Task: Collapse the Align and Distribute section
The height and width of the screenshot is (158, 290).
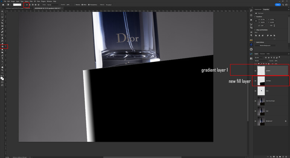Action: (x=255, y=30)
